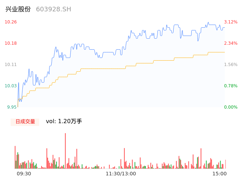Click the 15:00 closing time marker

219,174
